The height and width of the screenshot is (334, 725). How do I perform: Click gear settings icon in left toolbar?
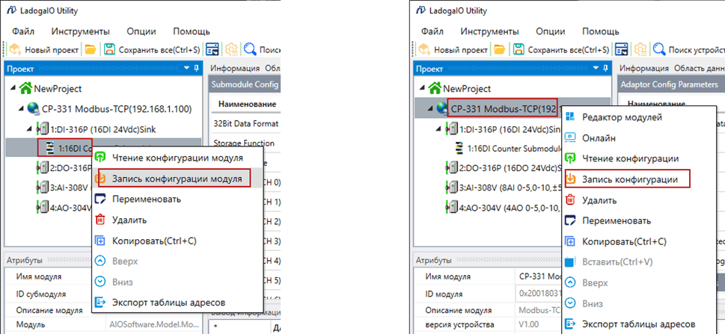(x=231, y=49)
